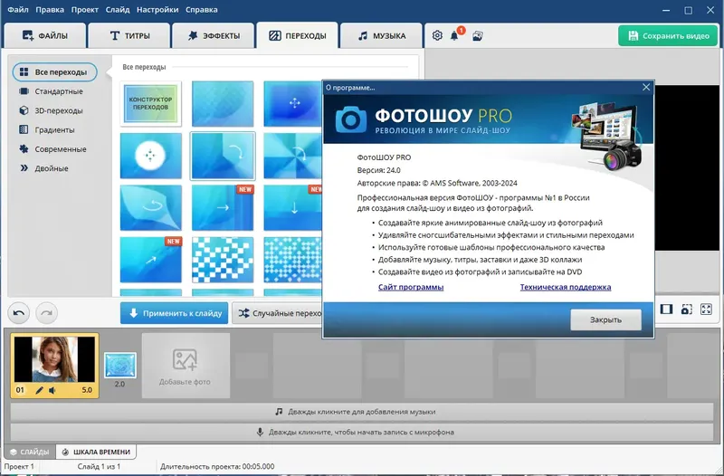
Task: Open the Проект menu
Action: pyautogui.click(x=84, y=10)
